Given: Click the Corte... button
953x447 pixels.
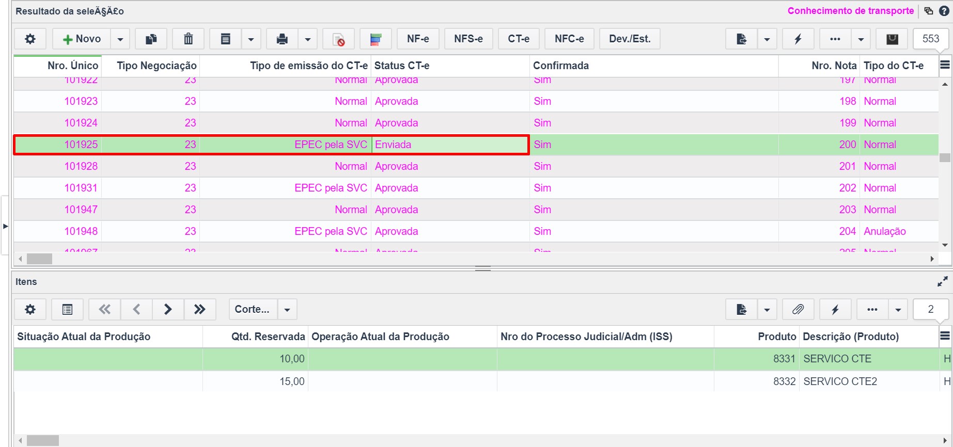Looking at the screenshot, I should (x=252, y=309).
